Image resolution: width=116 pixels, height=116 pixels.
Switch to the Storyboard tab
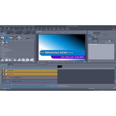coord(10,65)
